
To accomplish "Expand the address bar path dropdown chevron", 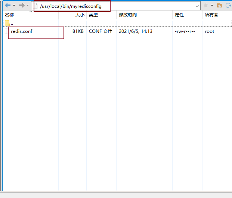I will click(x=197, y=6).
